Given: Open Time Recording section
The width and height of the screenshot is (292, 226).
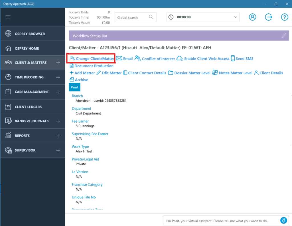Looking at the screenshot, I should click(x=33, y=77).
